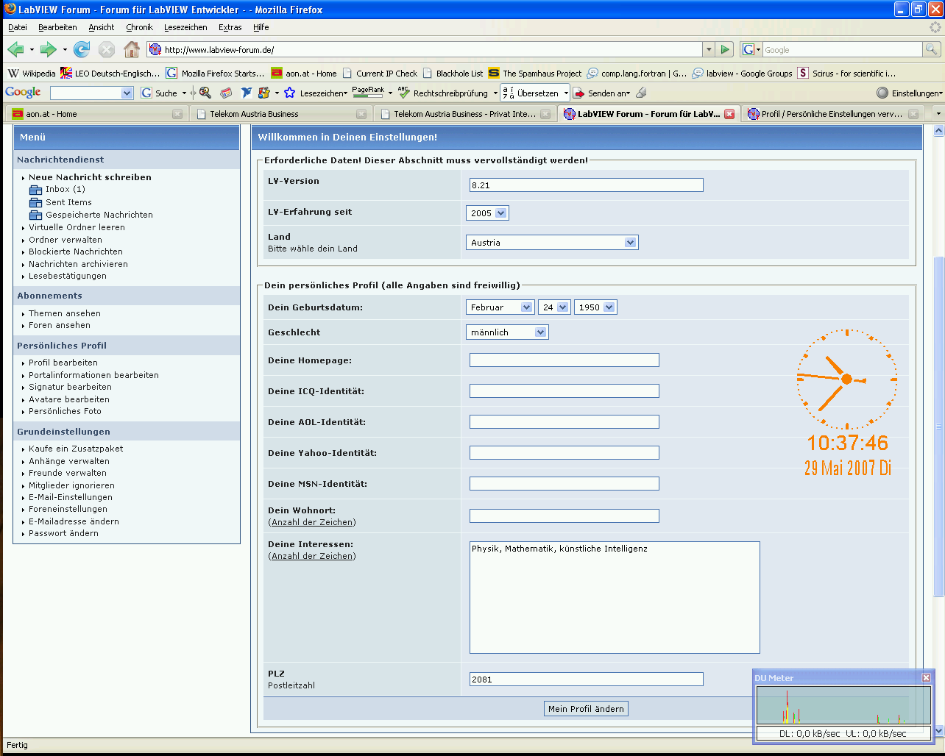This screenshot has width=945, height=756.
Task: Open the Inbox (1) folder
Action: tap(65, 190)
